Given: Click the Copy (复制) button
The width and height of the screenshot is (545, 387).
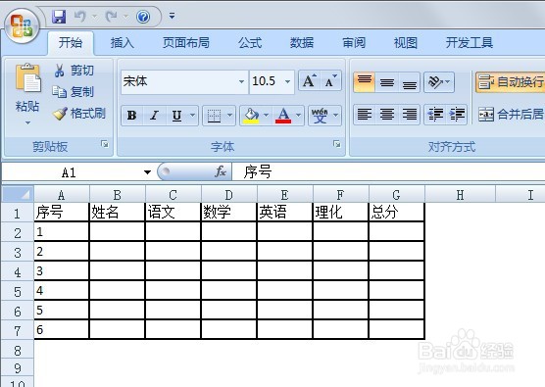Looking at the screenshot, I should [73, 92].
